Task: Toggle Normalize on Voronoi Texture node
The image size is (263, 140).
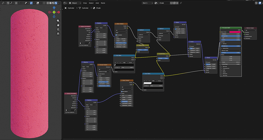Action: click(99, 74)
